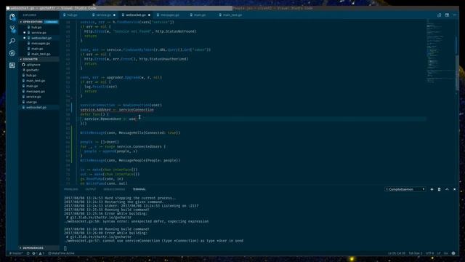This screenshot has width=465, height=262.
Task: Open the Search view in activity bar
Action: [x=12, y=41]
